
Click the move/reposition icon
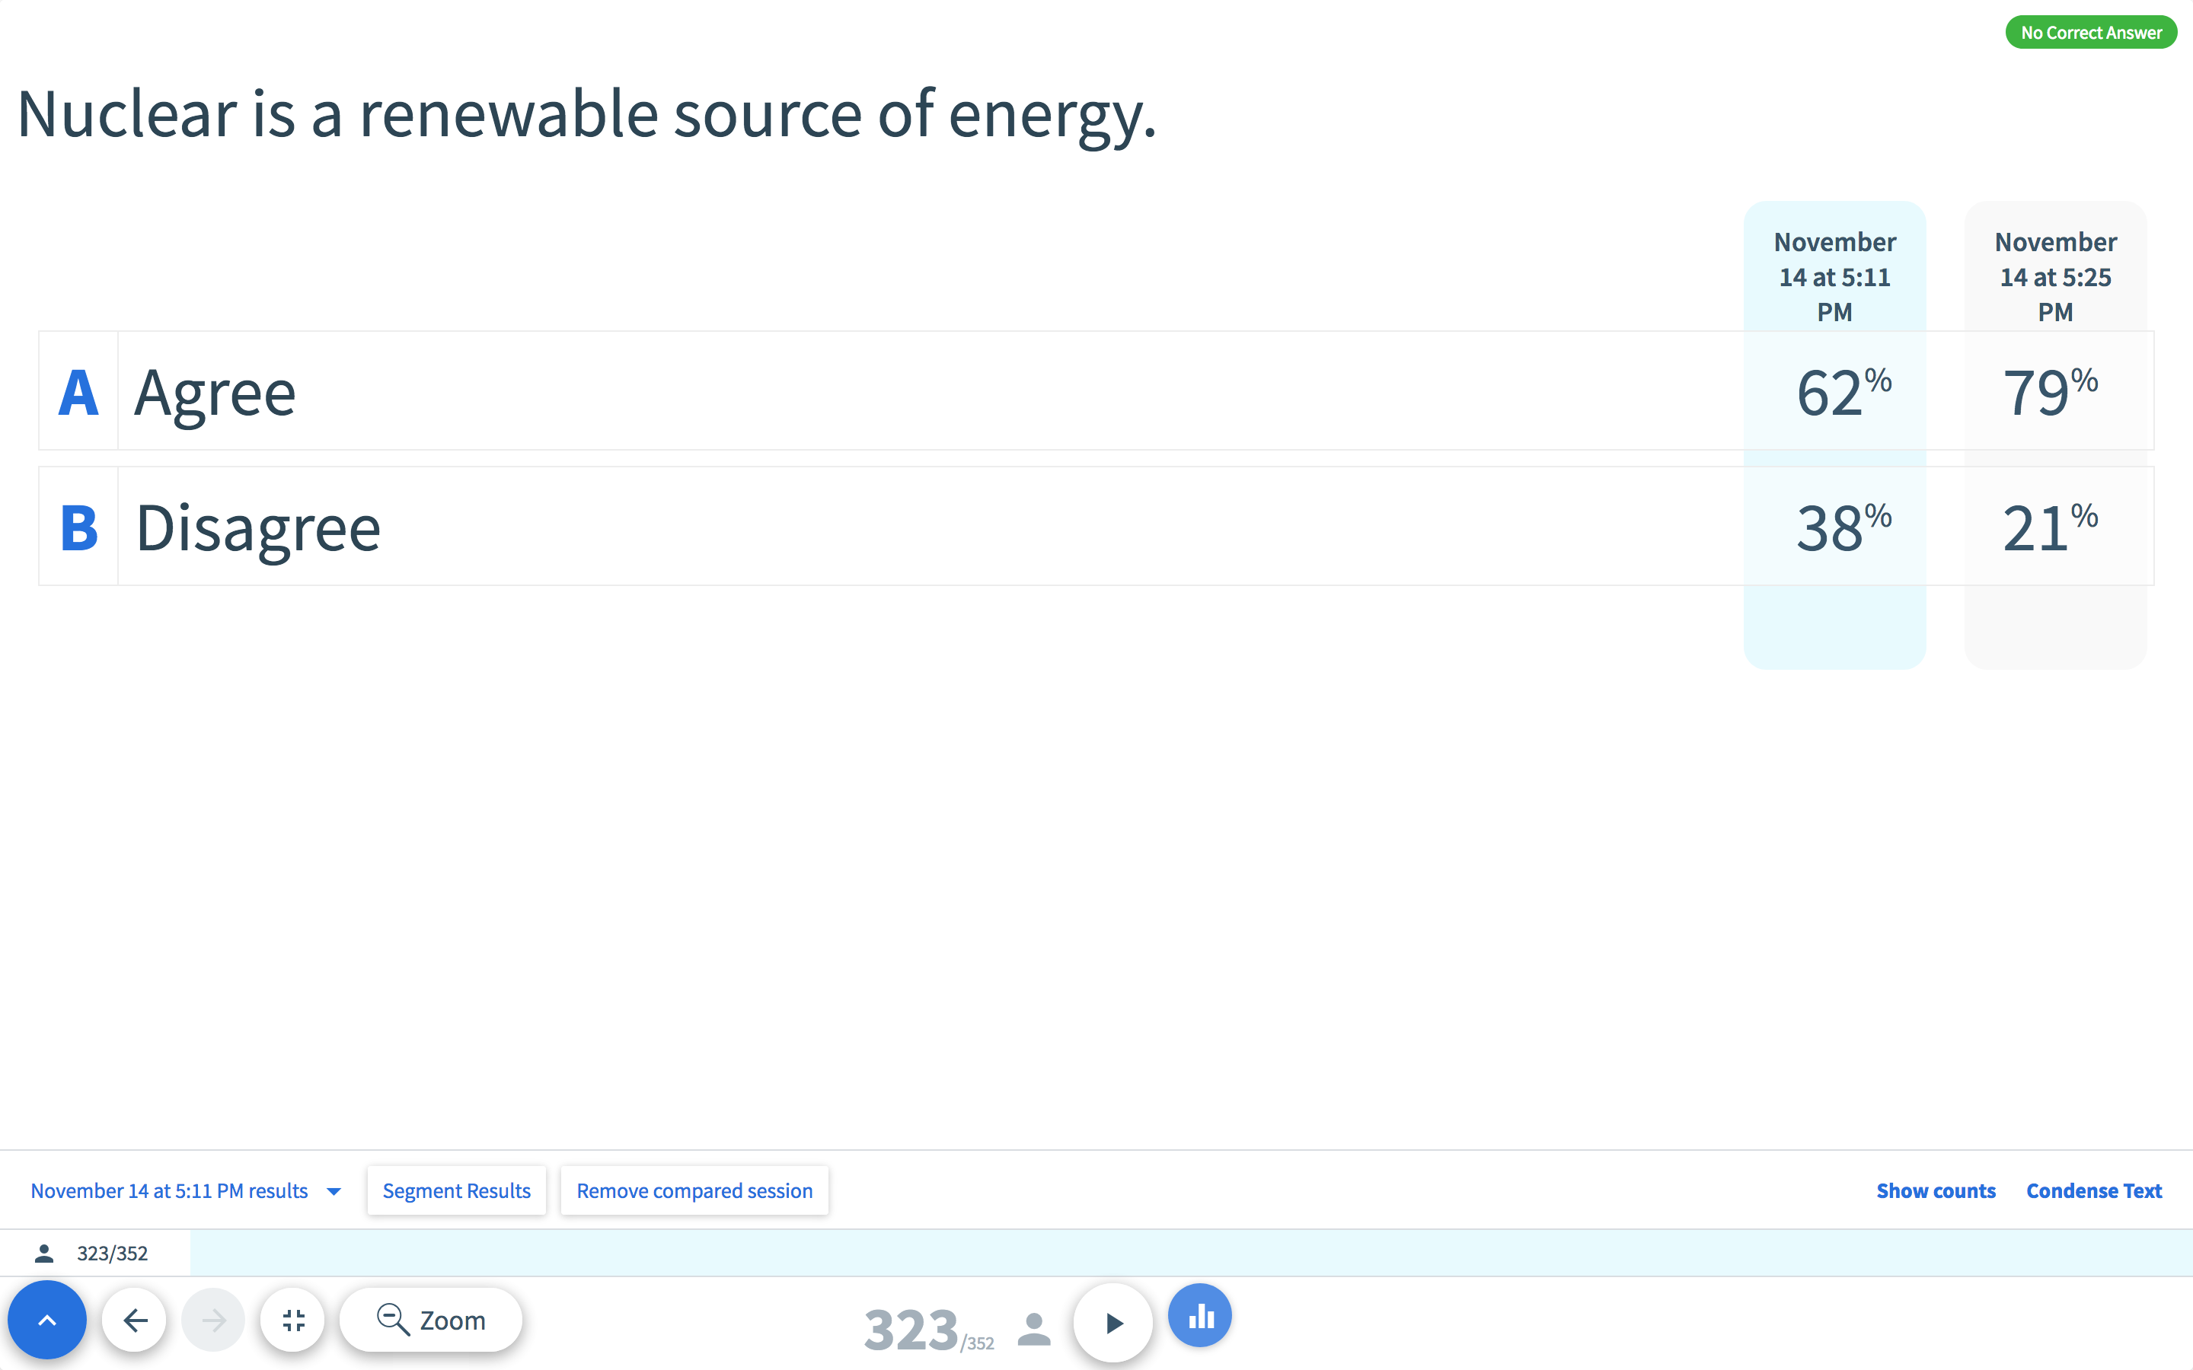pos(291,1320)
